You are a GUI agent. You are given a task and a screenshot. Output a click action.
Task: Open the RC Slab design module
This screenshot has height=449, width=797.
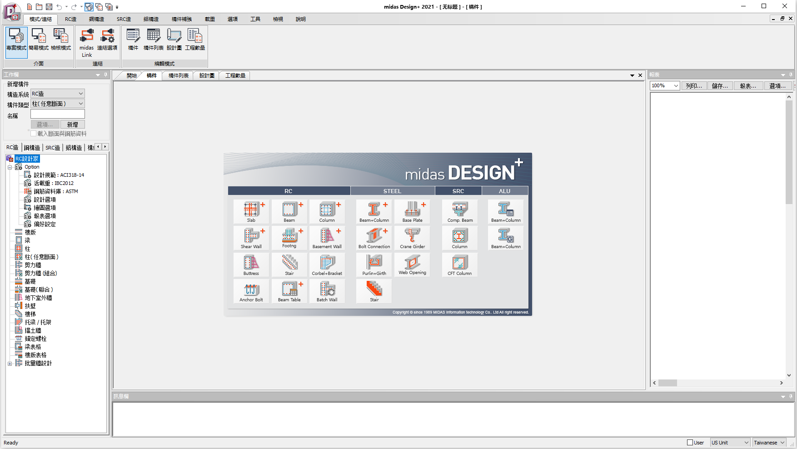click(x=251, y=211)
